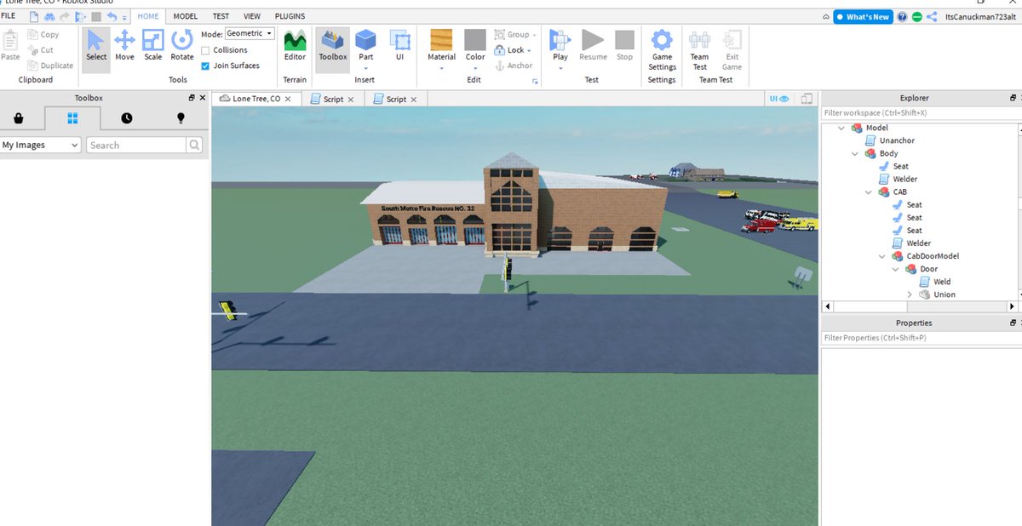Open the FILE menu
This screenshot has height=526, width=1022.
tap(8, 16)
